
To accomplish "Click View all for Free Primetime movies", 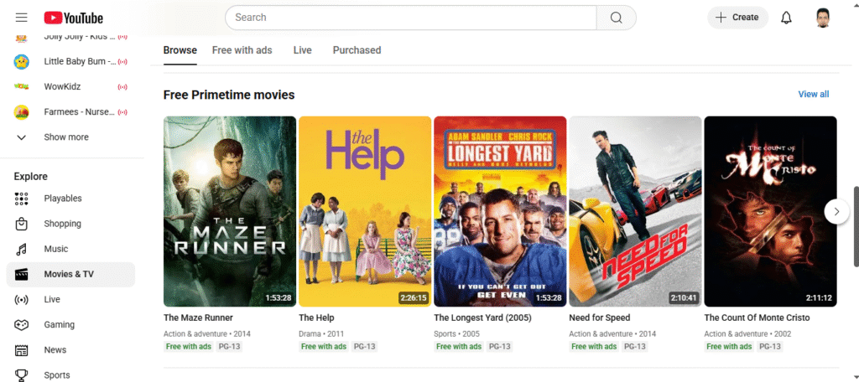I will (813, 94).
